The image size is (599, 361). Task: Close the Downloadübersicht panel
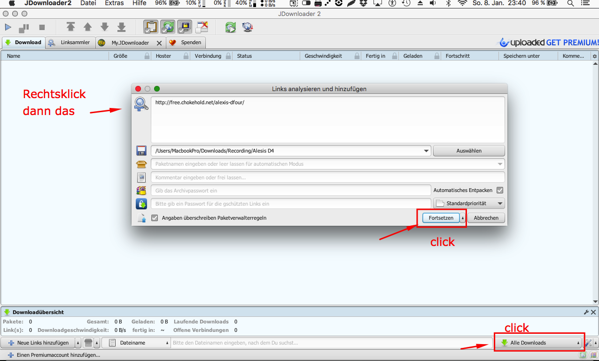(x=593, y=312)
